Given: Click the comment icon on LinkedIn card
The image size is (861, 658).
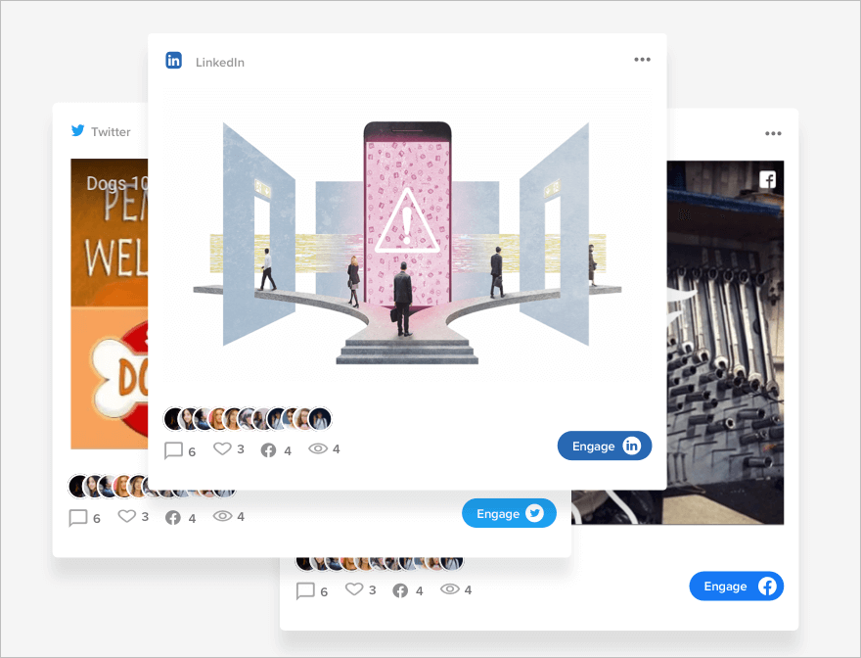Looking at the screenshot, I should [x=174, y=450].
